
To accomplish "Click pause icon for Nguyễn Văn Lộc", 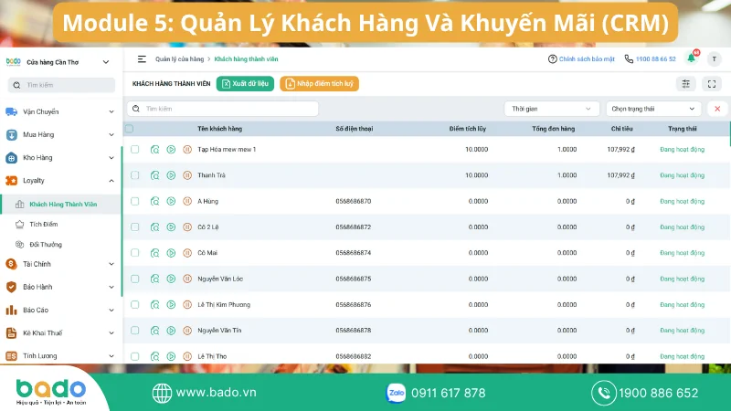I will (187, 279).
